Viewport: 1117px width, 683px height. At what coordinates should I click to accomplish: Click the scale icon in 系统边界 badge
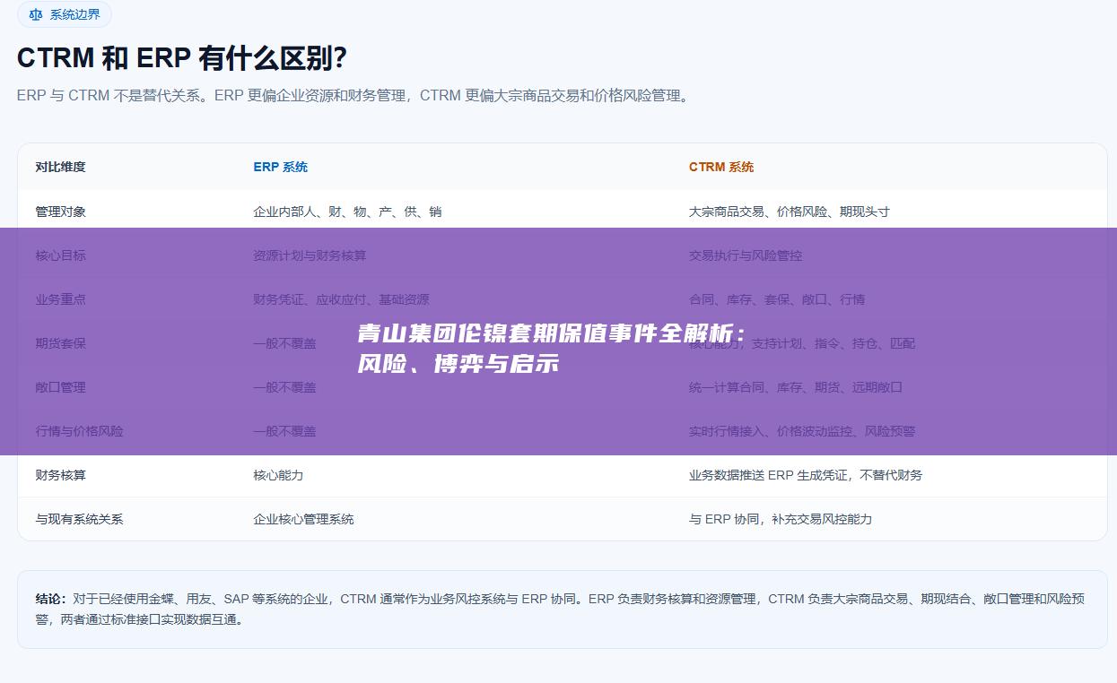(x=36, y=14)
